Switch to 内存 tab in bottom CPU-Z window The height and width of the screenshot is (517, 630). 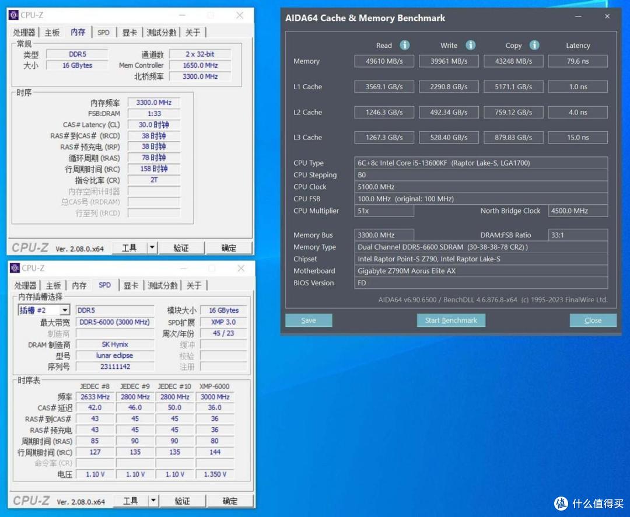[79, 285]
